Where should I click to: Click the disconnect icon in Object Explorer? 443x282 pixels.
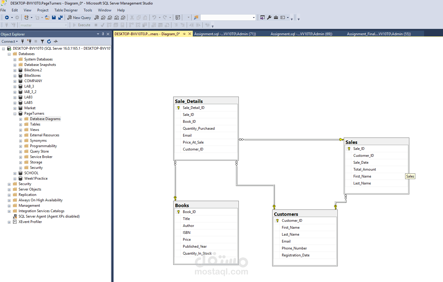coord(29,41)
